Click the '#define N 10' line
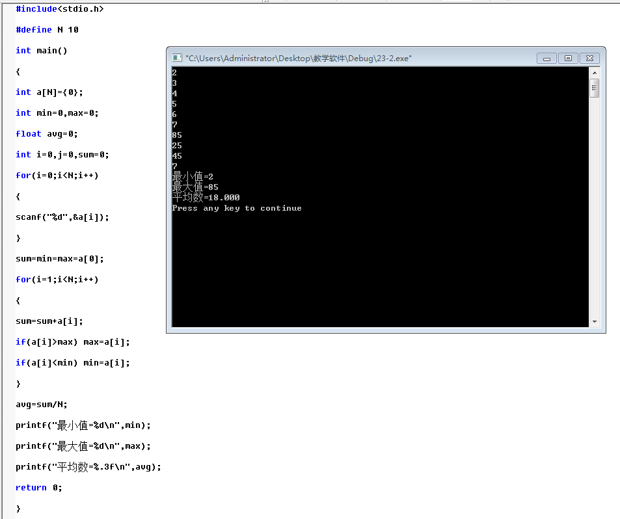 point(47,30)
